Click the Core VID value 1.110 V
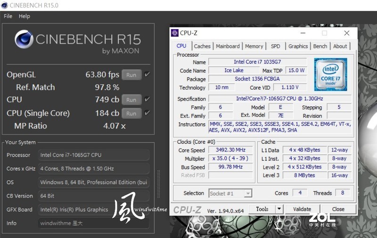The image size is (377, 238). tap(290, 87)
